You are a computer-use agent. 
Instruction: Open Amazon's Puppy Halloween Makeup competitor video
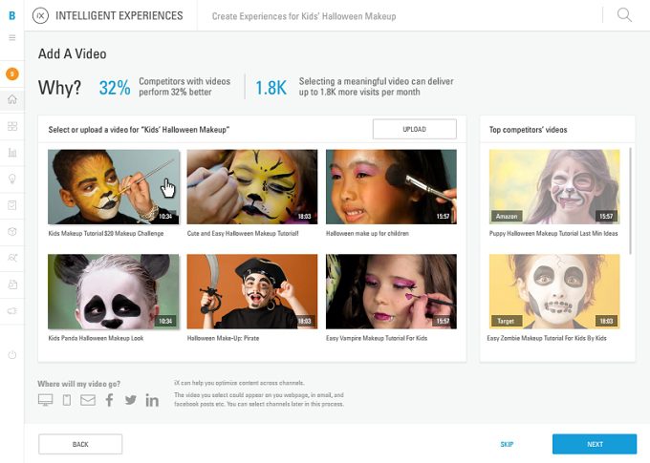tap(552, 186)
